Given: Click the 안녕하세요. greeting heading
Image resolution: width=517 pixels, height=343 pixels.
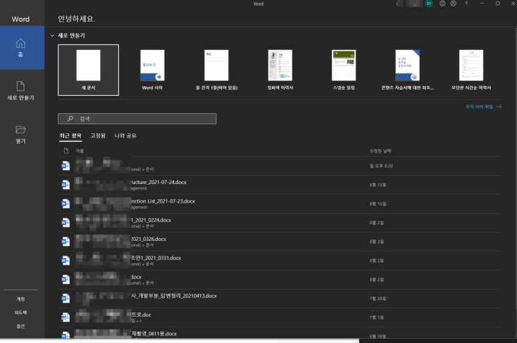Looking at the screenshot, I should click(77, 19).
